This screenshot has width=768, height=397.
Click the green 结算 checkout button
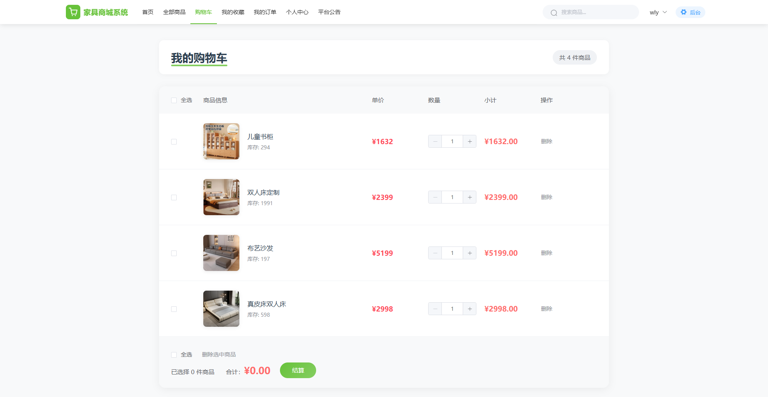[298, 371]
